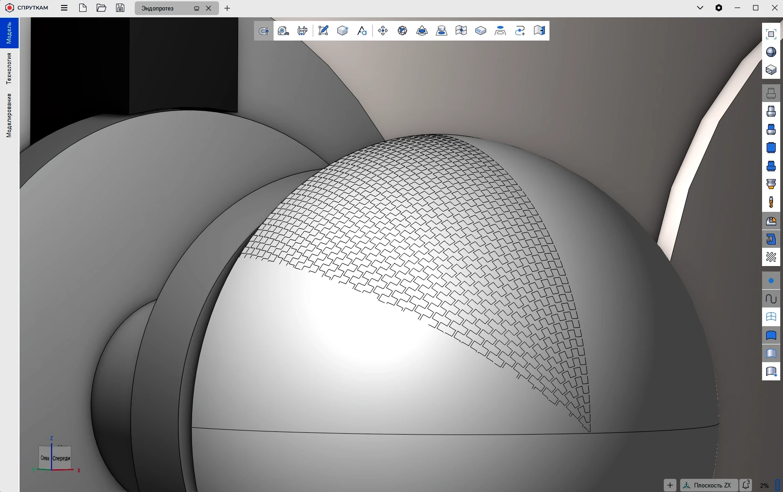Toggle the translucent blue surface filter
783x492 pixels.
pyautogui.click(x=771, y=354)
